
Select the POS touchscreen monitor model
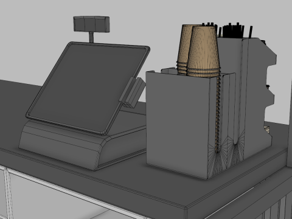[x=88, y=88]
